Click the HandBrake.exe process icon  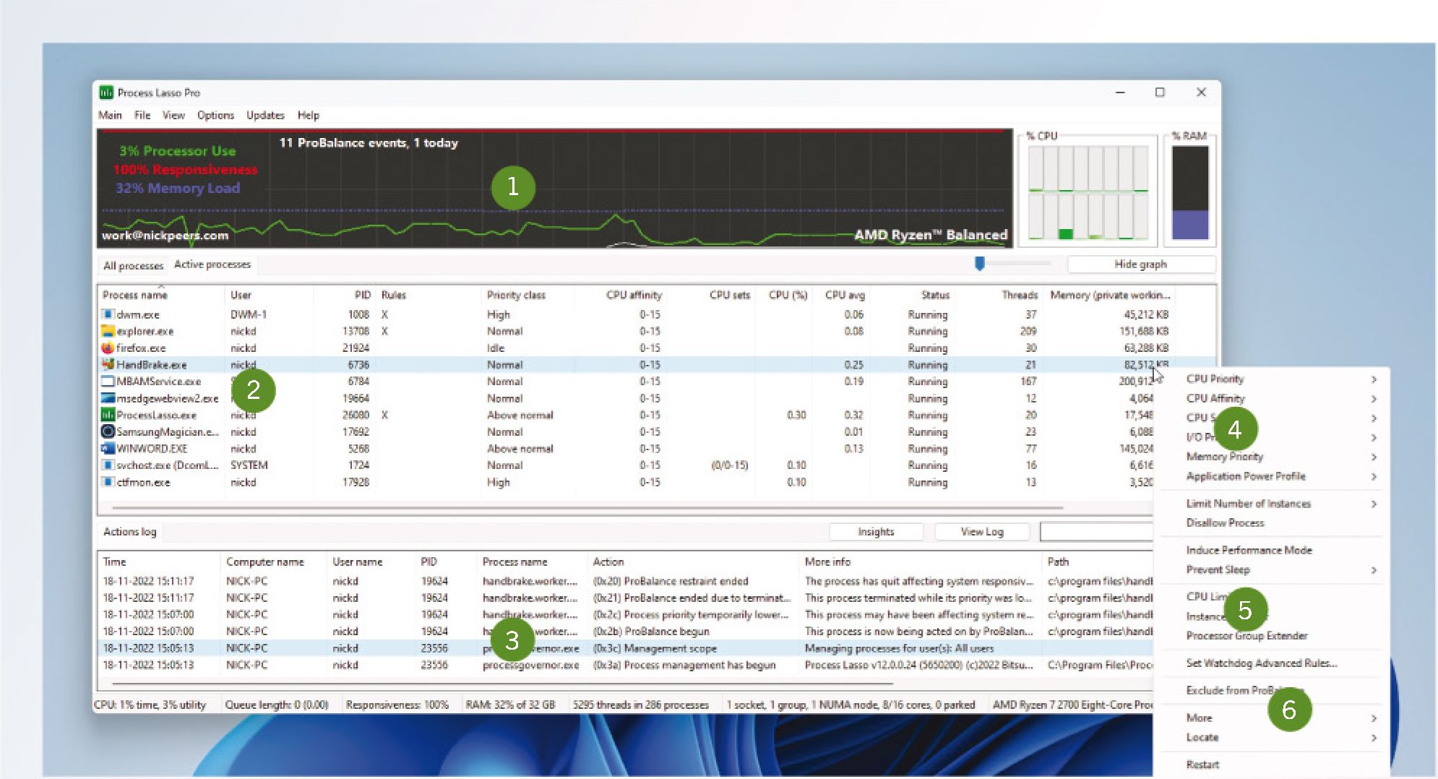(108, 364)
